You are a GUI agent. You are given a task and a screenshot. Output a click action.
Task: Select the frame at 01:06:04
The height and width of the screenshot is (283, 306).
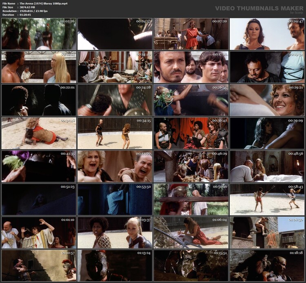pyautogui.click(x=191, y=233)
